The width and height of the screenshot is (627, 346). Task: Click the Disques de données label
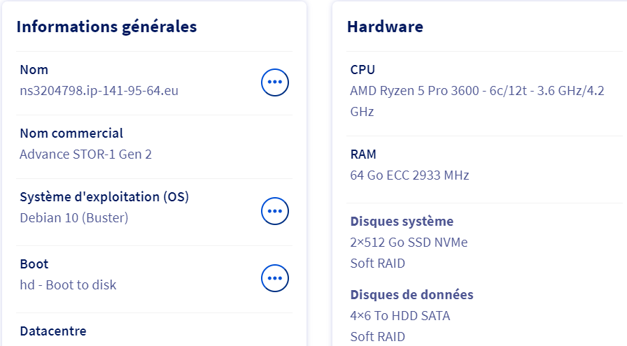tap(411, 295)
